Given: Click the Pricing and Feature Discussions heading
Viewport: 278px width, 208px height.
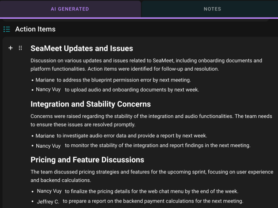Looking at the screenshot, I should tap(87, 160).
